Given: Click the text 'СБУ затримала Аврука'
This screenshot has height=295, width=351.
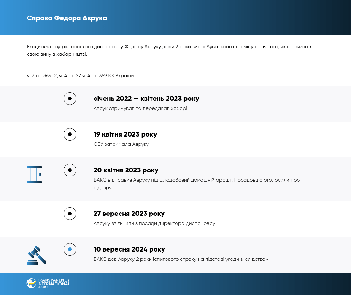Looking at the screenshot, I should [121, 144].
